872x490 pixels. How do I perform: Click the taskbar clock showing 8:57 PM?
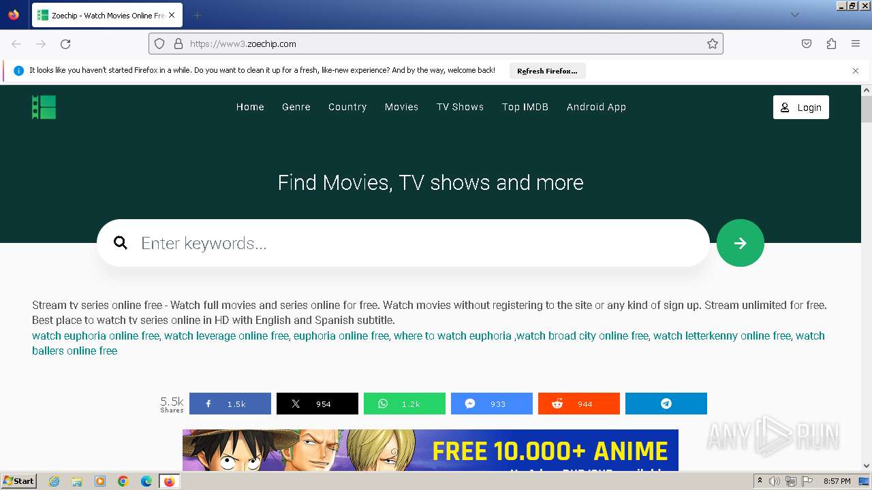click(x=837, y=481)
